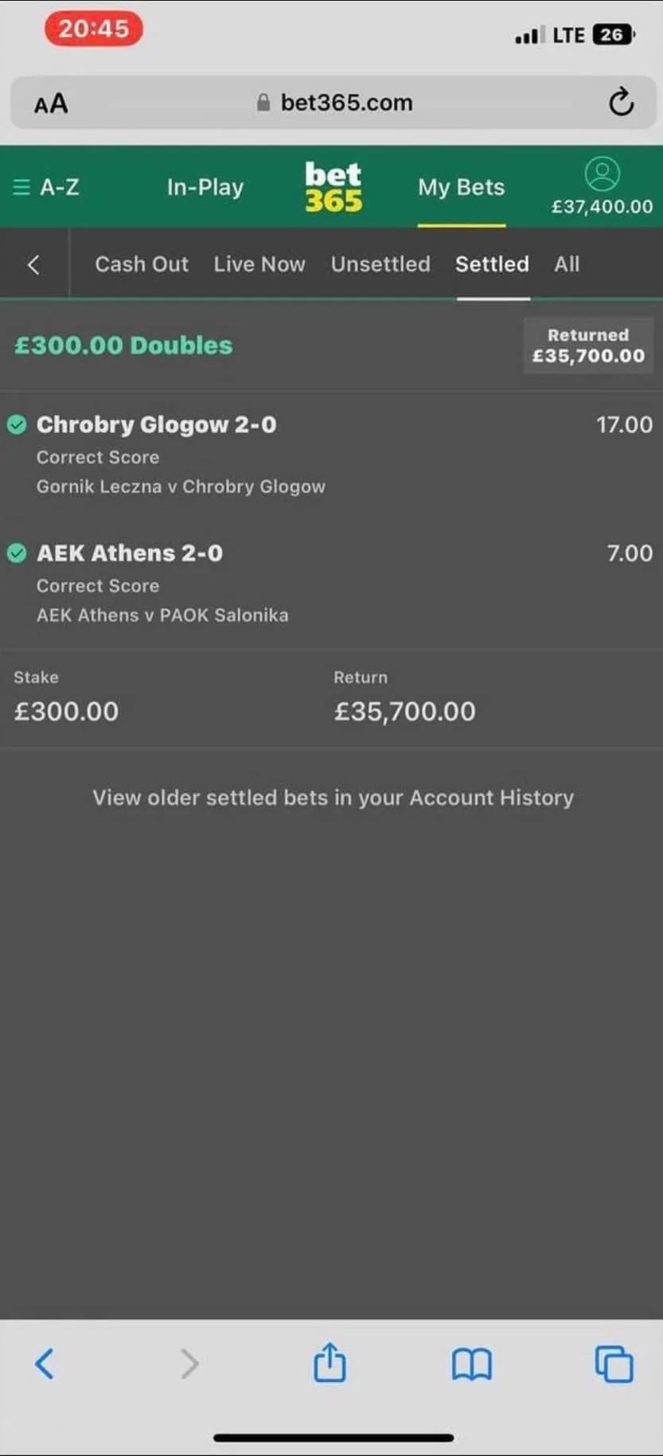Open your account via the profile icon
Viewport: 663px width, 1456px height.
pos(603,174)
